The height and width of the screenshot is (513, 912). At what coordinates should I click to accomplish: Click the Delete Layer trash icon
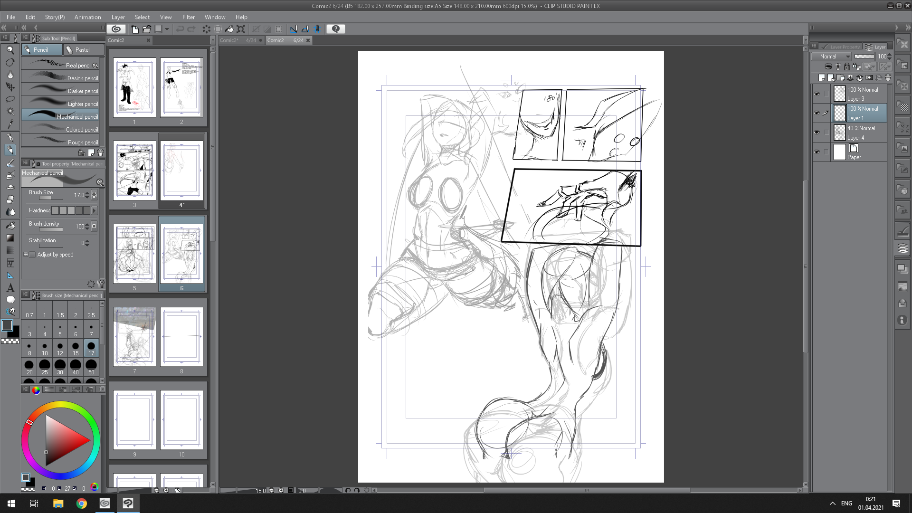pyautogui.click(x=888, y=77)
